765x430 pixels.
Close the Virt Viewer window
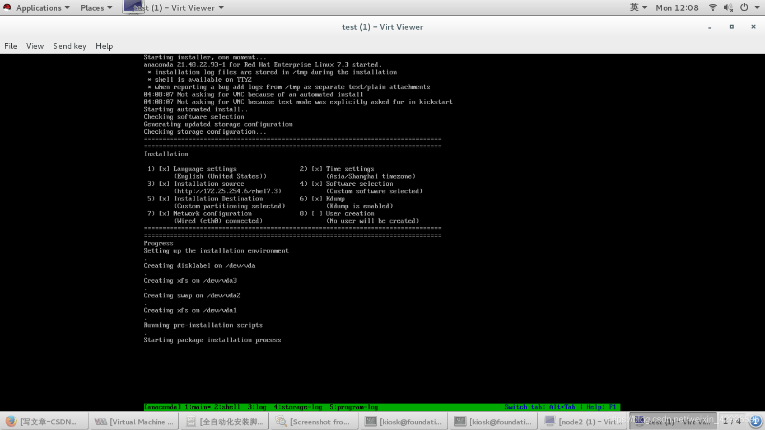[x=754, y=27]
